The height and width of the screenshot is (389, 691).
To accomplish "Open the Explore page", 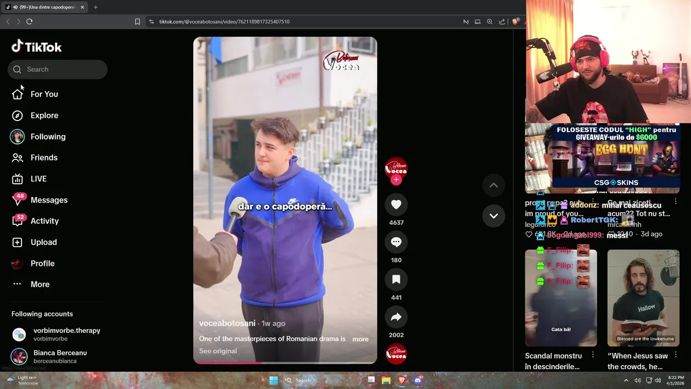I will coord(35,115).
